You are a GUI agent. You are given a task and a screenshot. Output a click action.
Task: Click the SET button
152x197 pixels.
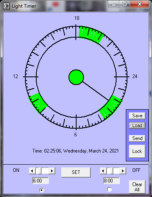(x=76, y=172)
